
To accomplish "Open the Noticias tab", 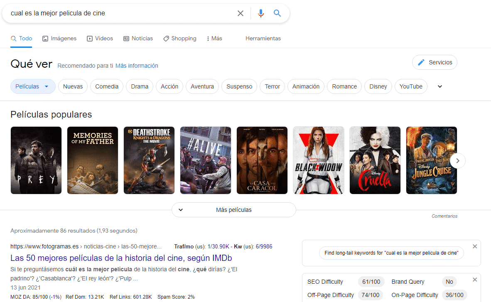I will (x=138, y=38).
